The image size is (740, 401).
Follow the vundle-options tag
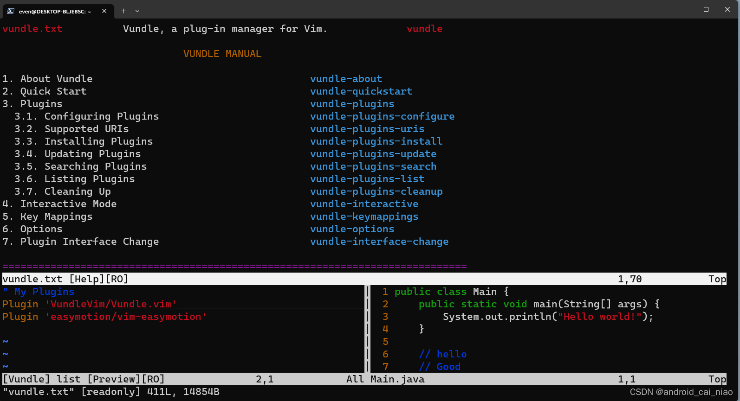(x=352, y=229)
